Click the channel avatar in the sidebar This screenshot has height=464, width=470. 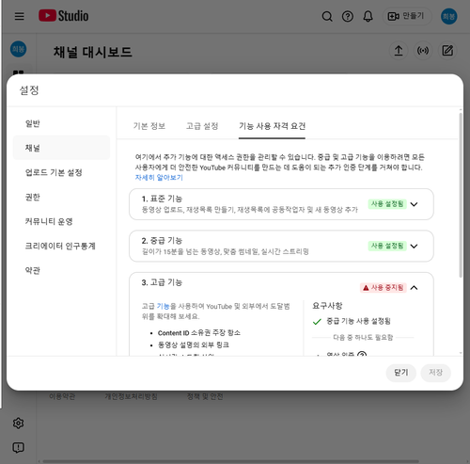point(18,49)
